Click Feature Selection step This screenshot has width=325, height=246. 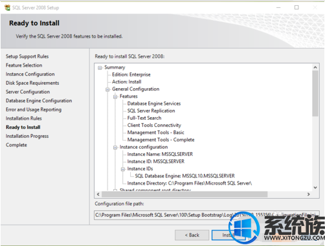click(x=24, y=65)
